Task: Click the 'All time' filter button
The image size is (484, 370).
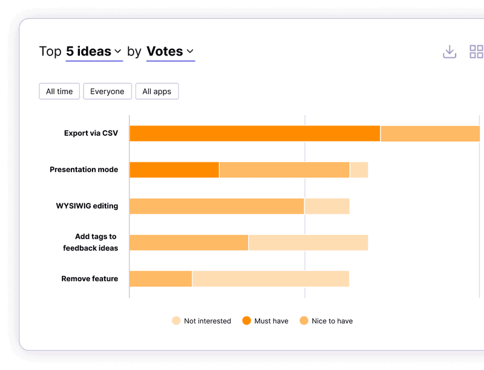Action: [x=59, y=92]
